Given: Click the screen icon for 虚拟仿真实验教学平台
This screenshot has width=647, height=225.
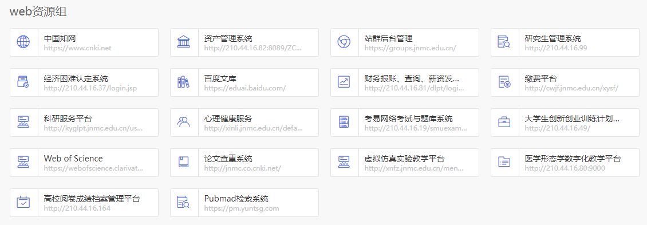Looking at the screenshot, I should (344, 162).
